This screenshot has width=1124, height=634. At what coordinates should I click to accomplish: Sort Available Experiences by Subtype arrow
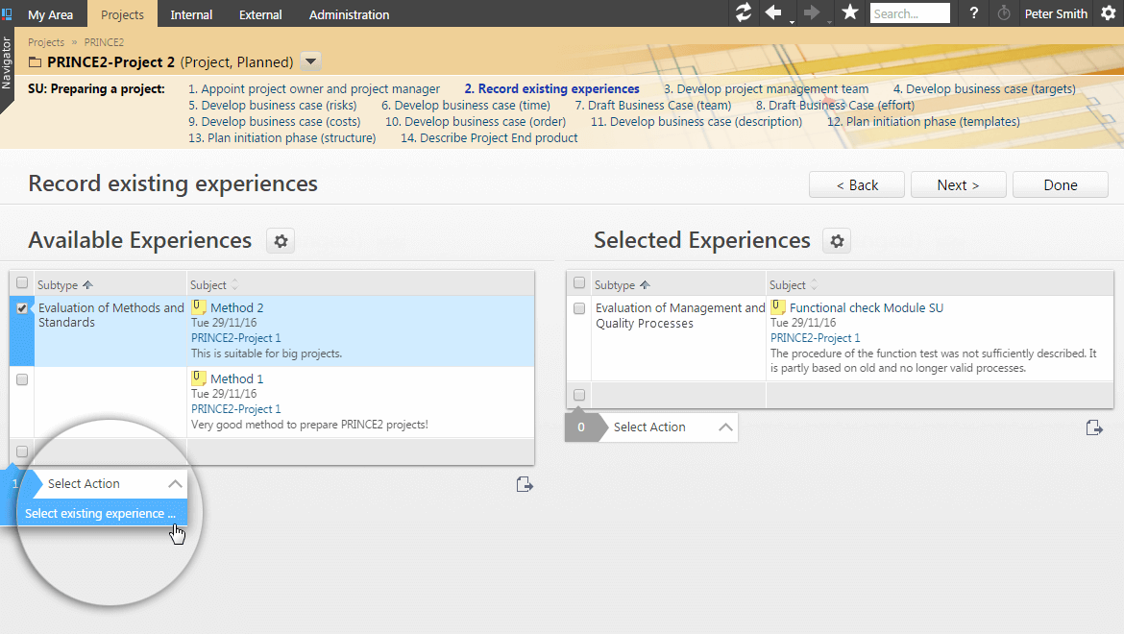coord(87,285)
